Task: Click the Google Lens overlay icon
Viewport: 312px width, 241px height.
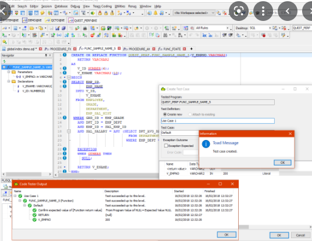Action: click(x=239, y=10)
